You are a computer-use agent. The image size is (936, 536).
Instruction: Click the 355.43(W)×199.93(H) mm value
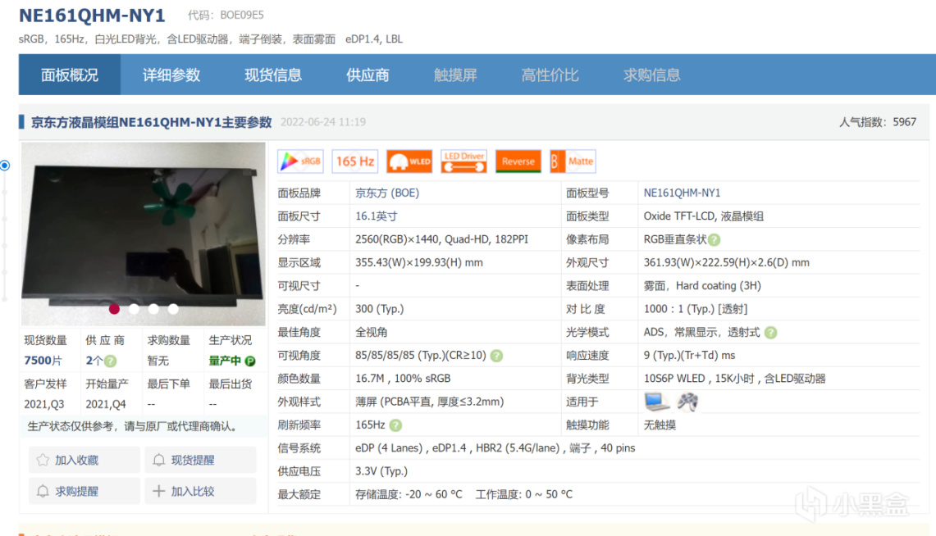[x=419, y=263]
